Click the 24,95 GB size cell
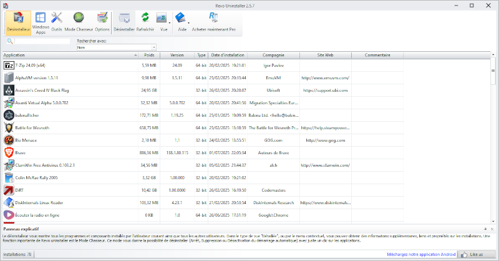 [149, 90]
